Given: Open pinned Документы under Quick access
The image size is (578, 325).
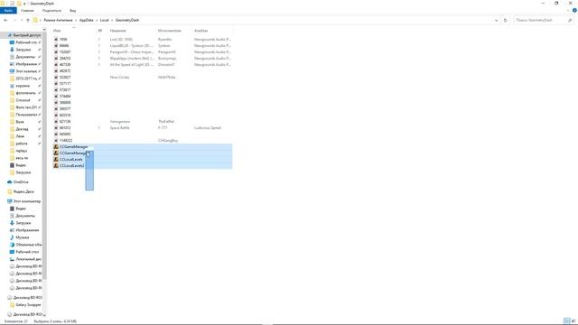Looking at the screenshot, I should coord(25,57).
